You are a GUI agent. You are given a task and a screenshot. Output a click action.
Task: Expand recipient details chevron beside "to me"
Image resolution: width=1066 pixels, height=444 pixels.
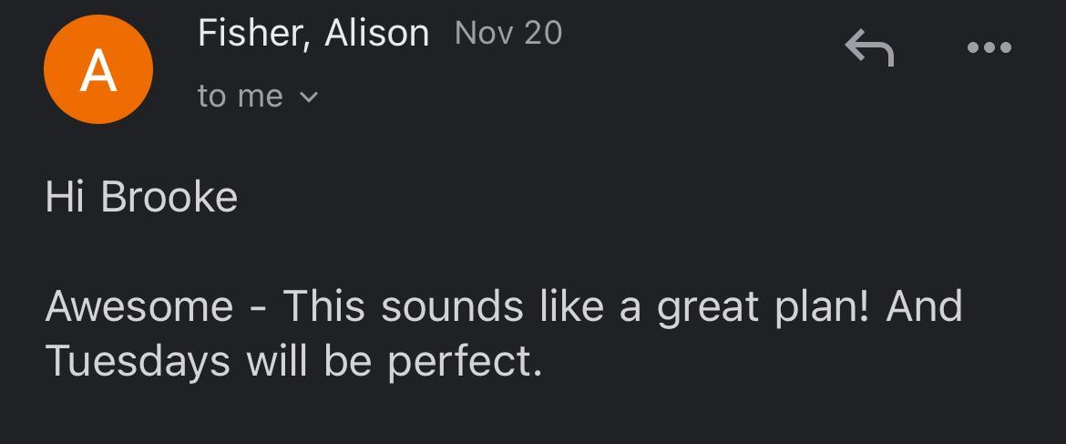[310, 97]
